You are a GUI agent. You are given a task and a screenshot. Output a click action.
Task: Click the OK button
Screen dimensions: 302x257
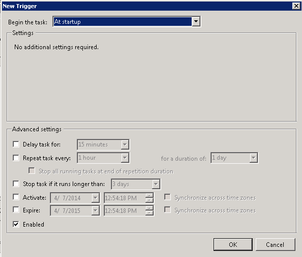pyautogui.click(x=233, y=244)
